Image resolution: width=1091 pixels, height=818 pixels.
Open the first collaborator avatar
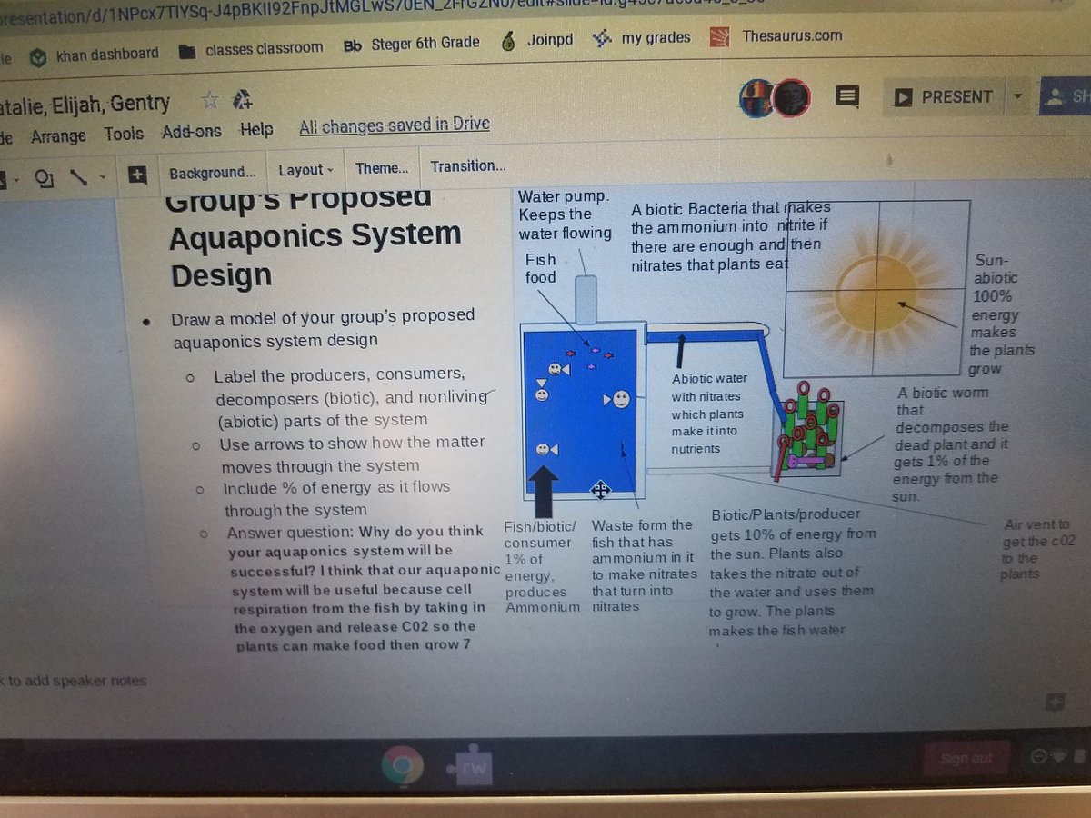coord(757,97)
